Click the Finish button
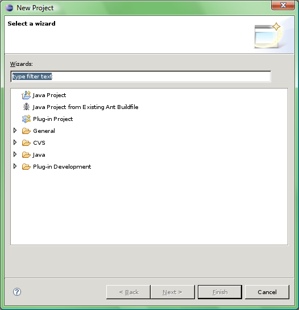This screenshot has width=299, height=310. [x=220, y=292]
